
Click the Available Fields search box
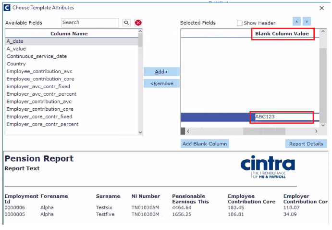[90, 23]
